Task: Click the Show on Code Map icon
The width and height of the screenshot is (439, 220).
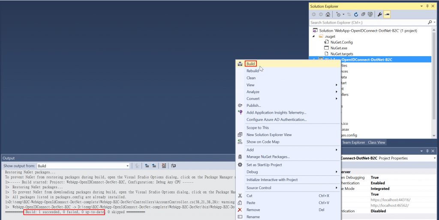Action: point(240,142)
